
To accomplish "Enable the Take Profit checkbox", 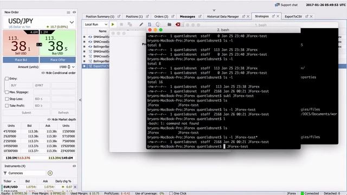I will 7,106.
